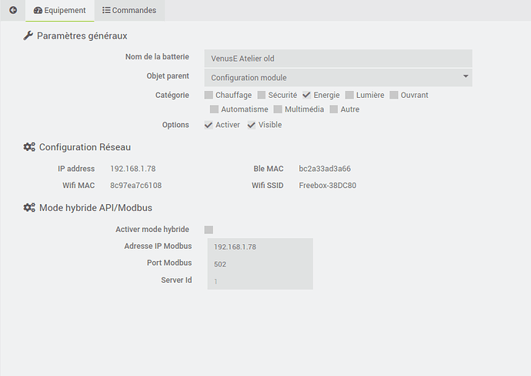Click the Mode hybride API/Modbus heading
Viewport: 531px width, 376px height.
tap(96, 207)
